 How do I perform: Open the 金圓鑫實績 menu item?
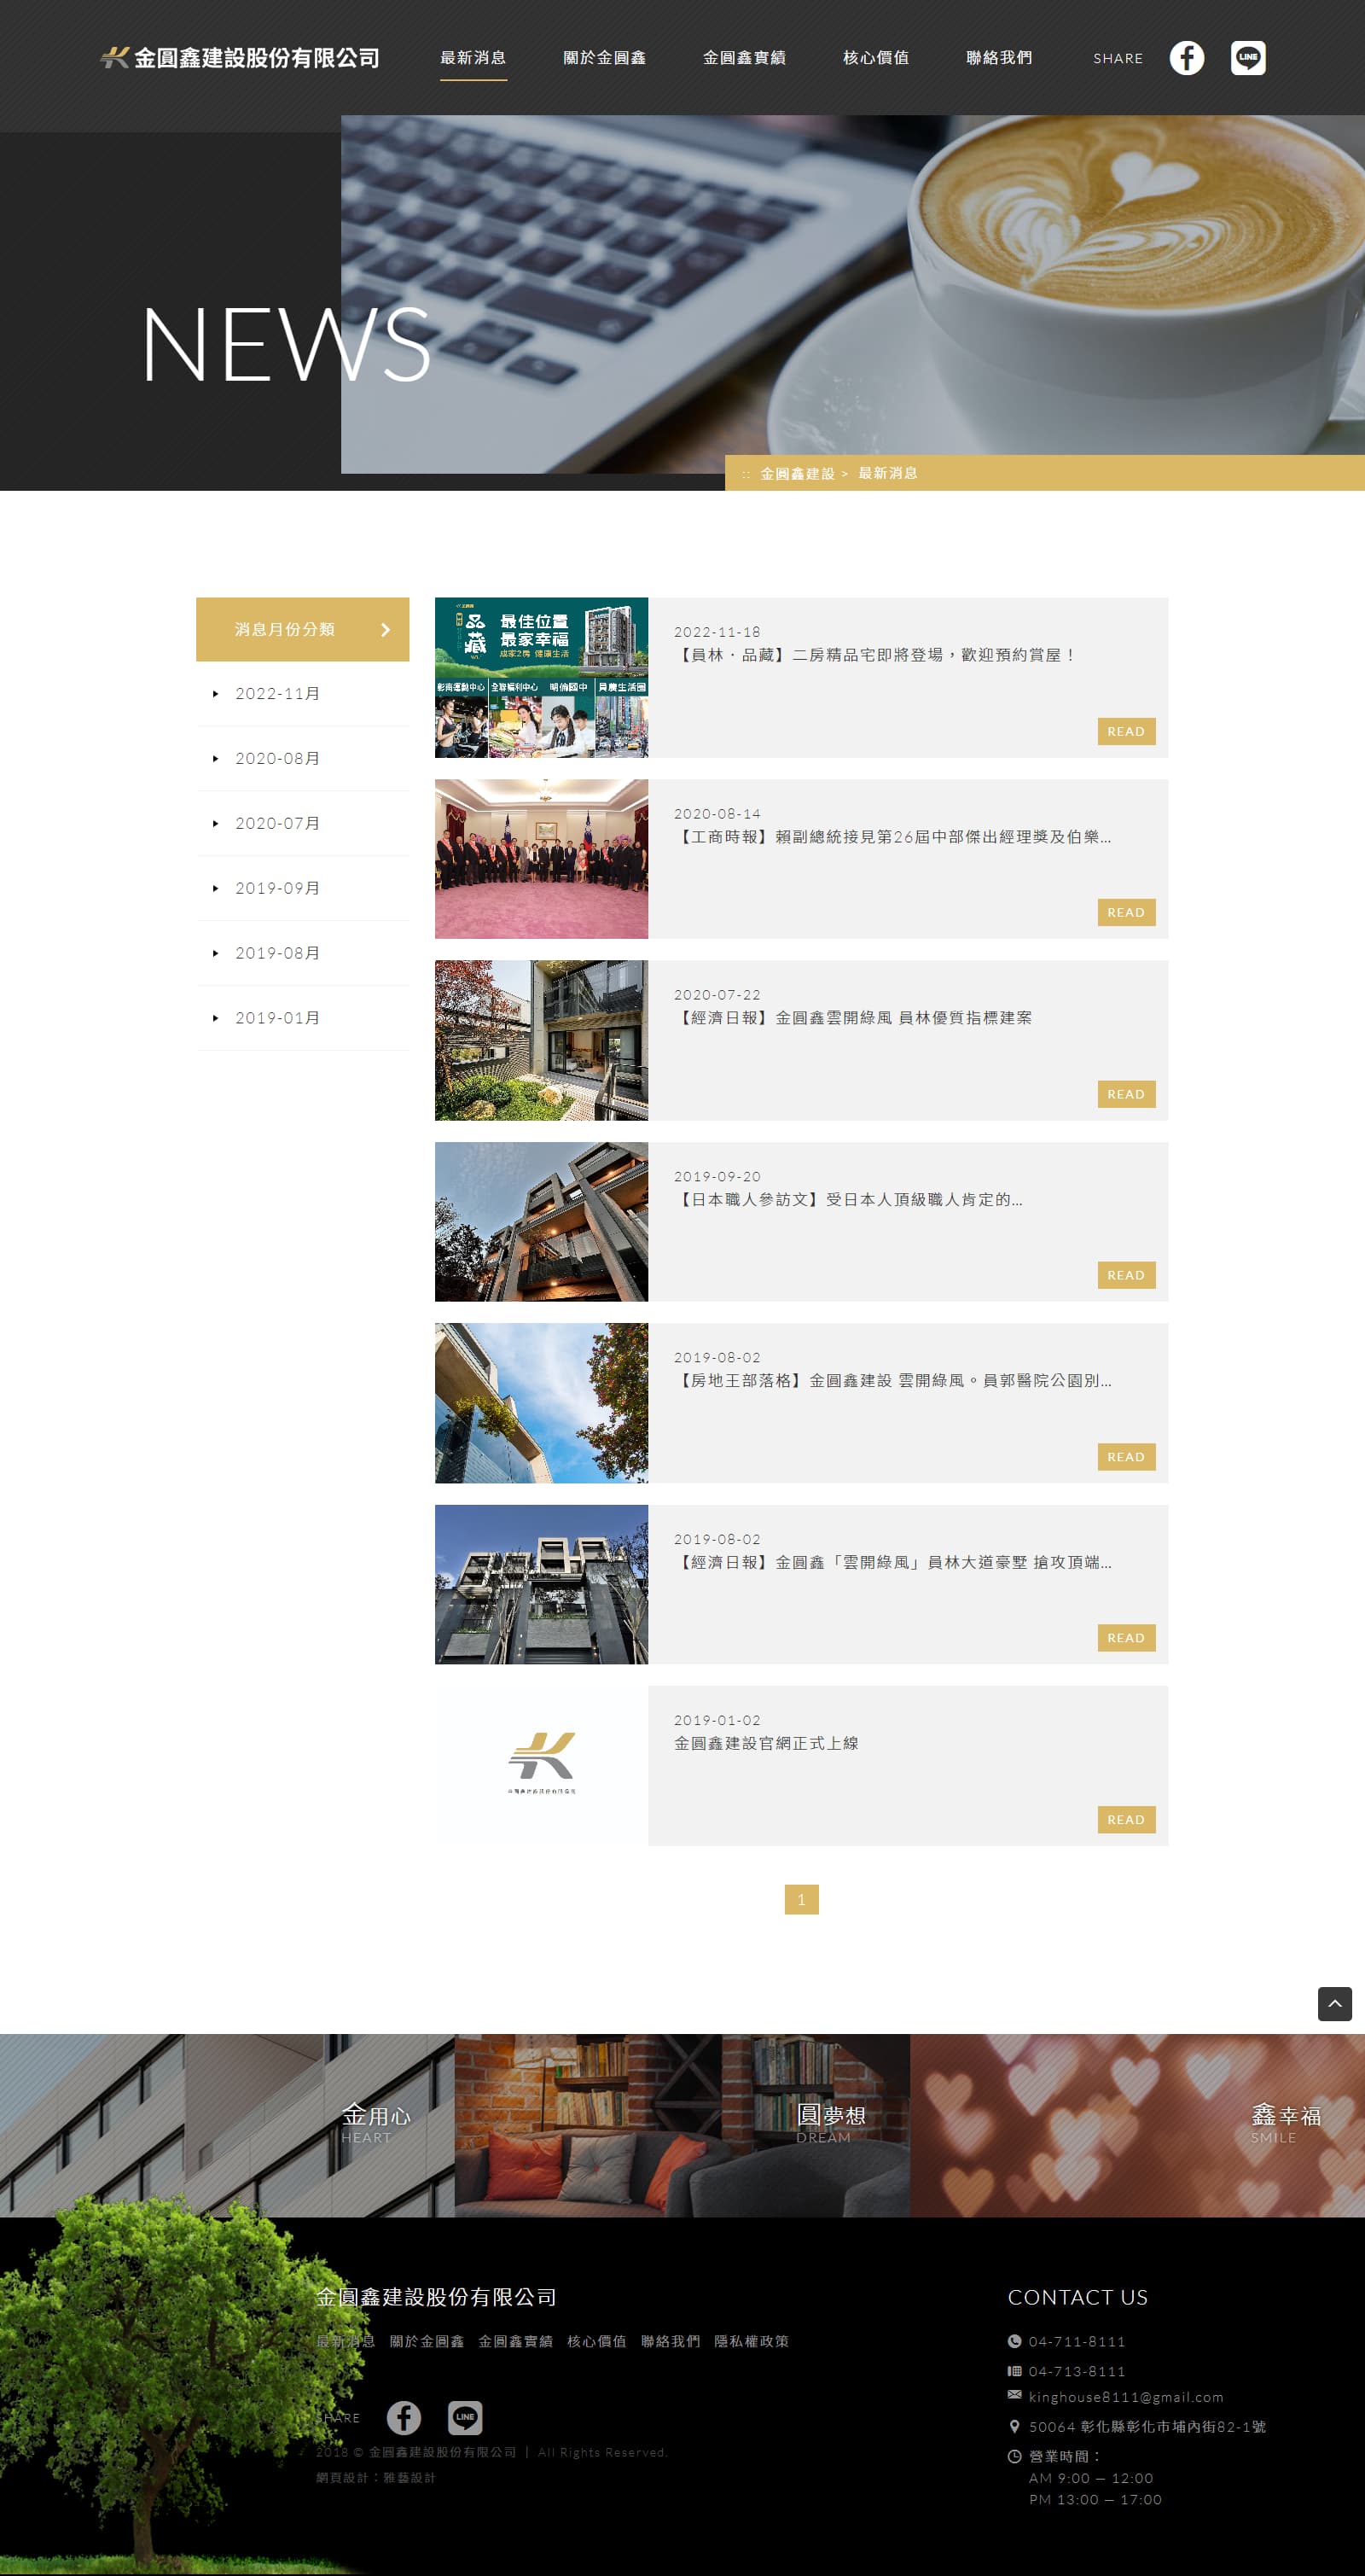743,58
